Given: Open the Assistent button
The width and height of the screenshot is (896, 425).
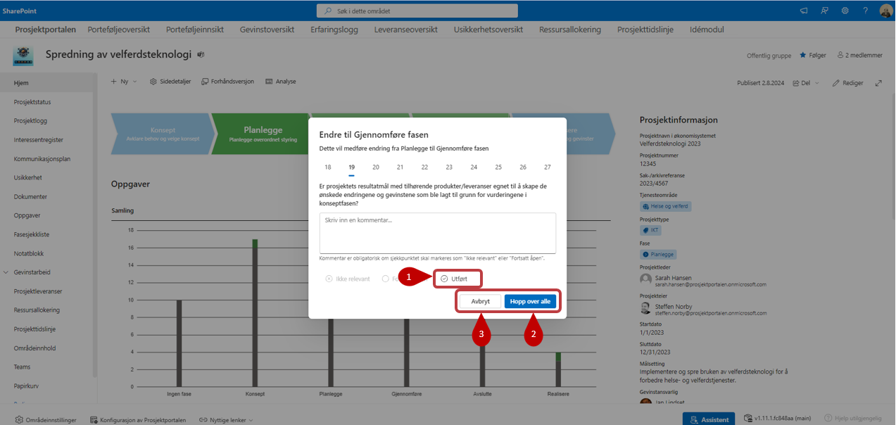Looking at the screenshot, I should pyautogui.click(x=708, y=419).
